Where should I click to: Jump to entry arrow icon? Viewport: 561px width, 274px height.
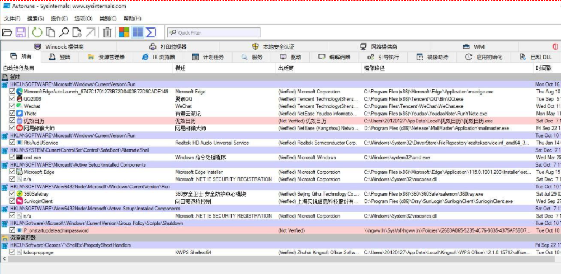click(91, 32)
